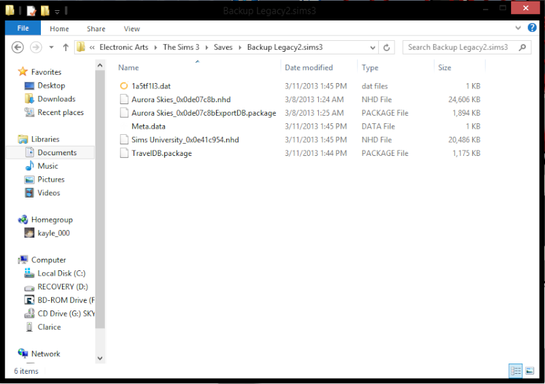Open the recent locations dropdown arrow

coord(52,47)
